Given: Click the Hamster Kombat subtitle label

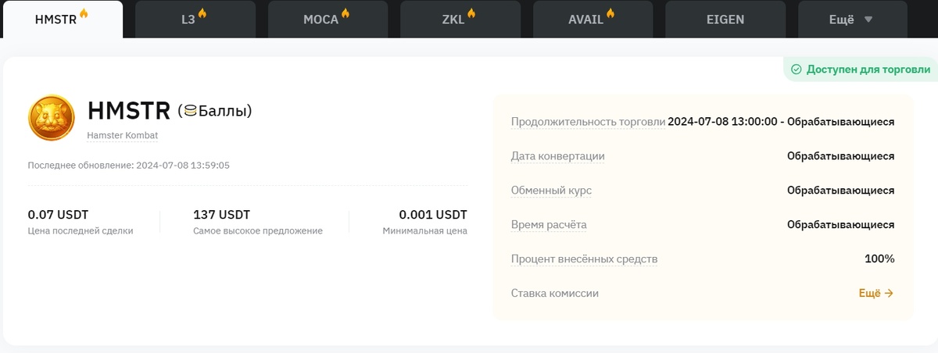Looking at the screenshot, I should click(123, 136).
